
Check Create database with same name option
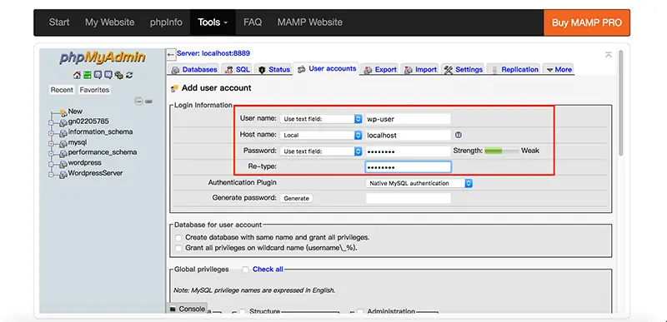(x=178, y=238)
